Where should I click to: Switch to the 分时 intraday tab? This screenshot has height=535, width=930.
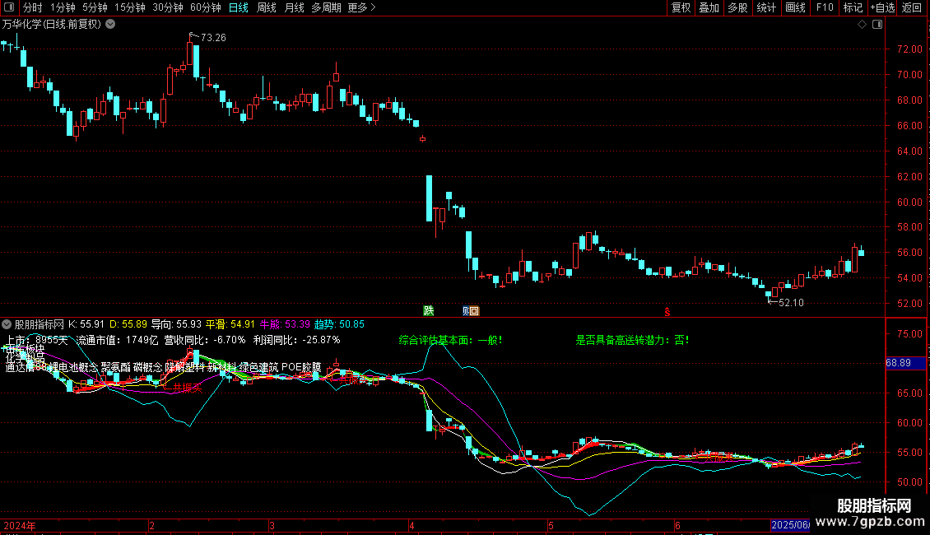[32, 7]
